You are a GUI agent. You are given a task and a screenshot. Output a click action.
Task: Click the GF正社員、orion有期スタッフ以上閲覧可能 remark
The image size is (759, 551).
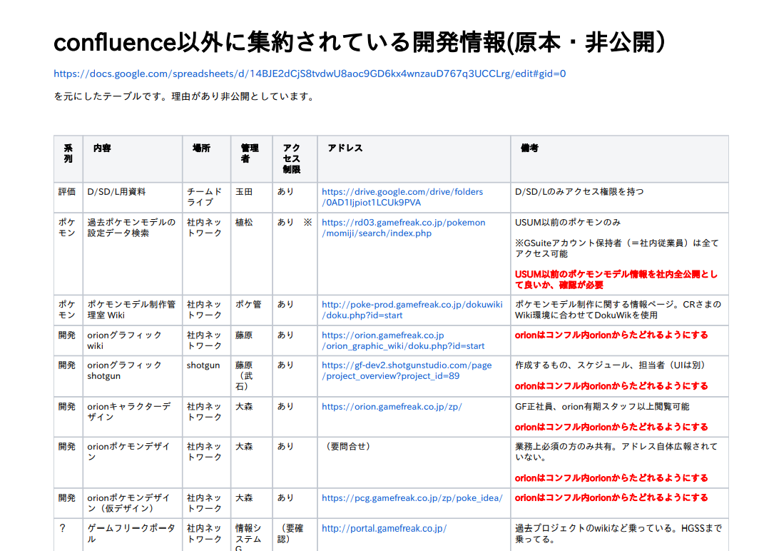pos(602,407)
